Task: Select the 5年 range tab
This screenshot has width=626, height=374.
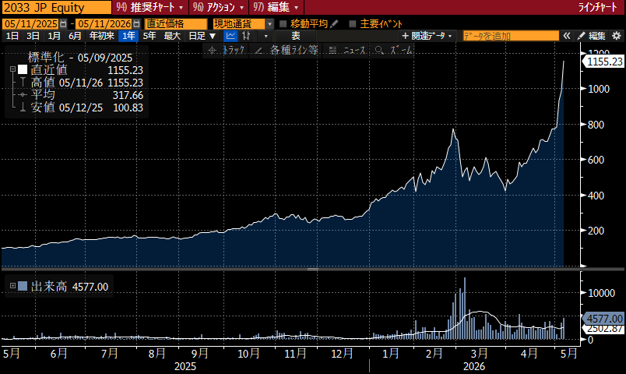Action: pos(149,36)
